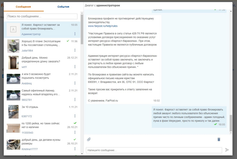Click the paperclip attach file icon
Screen dimensions: 237x159
click(89, 139)
